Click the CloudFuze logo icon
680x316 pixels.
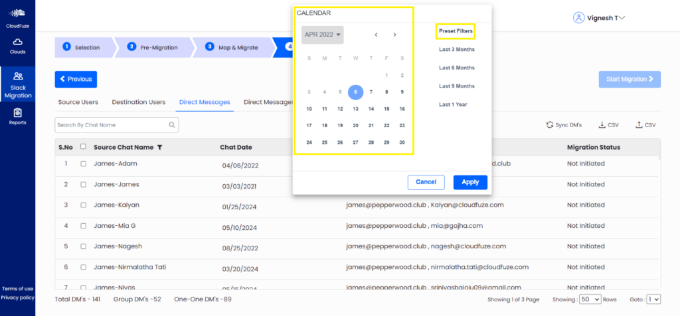[17, 14]
